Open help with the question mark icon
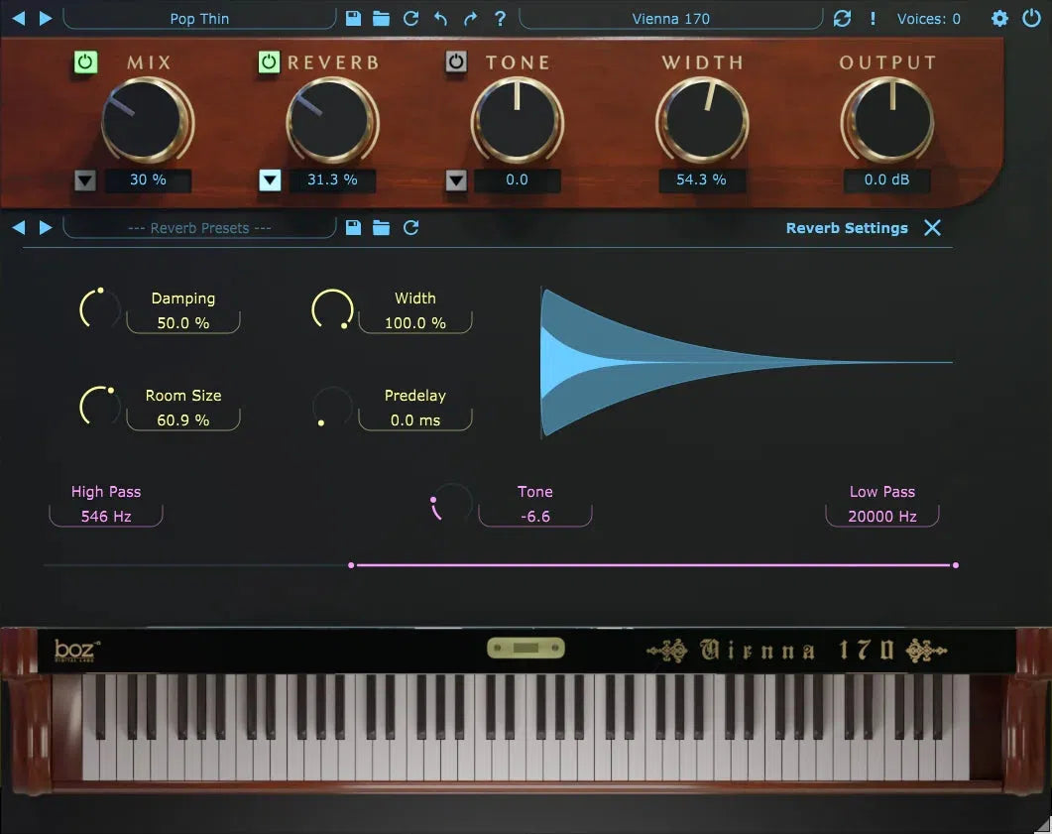1052x834 pixels. (500, 18)
